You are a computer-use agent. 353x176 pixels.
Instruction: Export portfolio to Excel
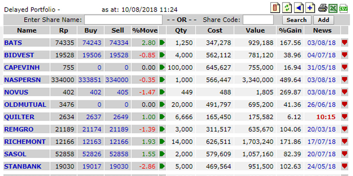[333, 8]
